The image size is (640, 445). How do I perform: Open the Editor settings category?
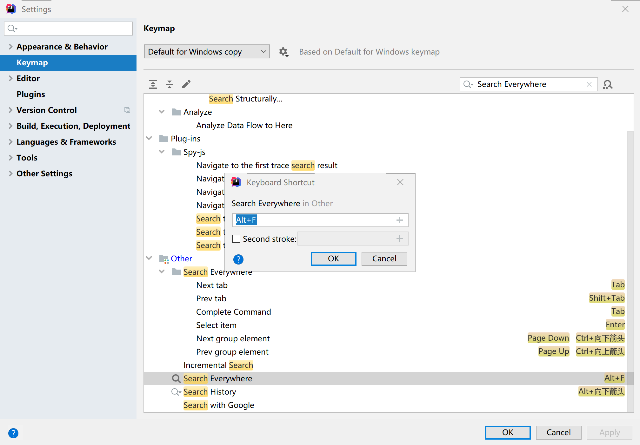[x=28, y=78]
